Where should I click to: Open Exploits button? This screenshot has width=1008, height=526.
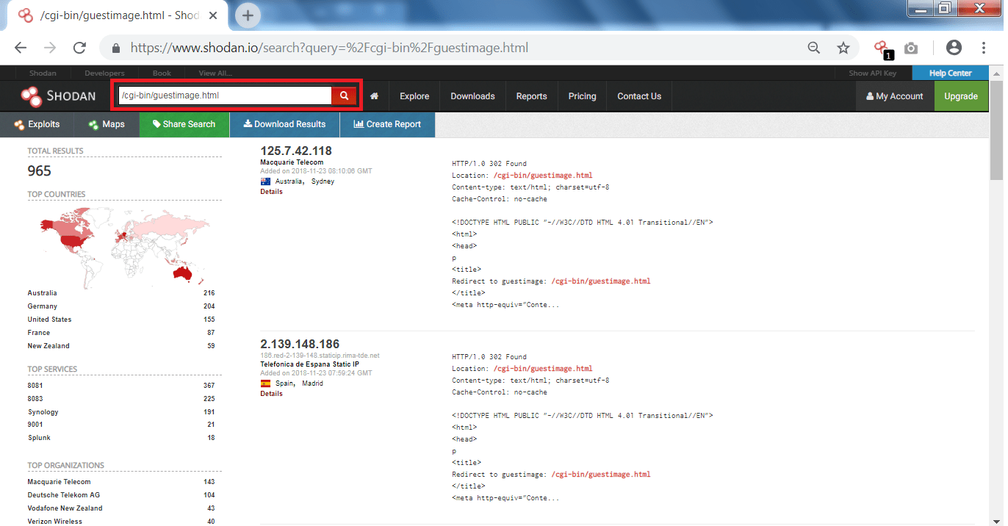click(x=37, y=124)
